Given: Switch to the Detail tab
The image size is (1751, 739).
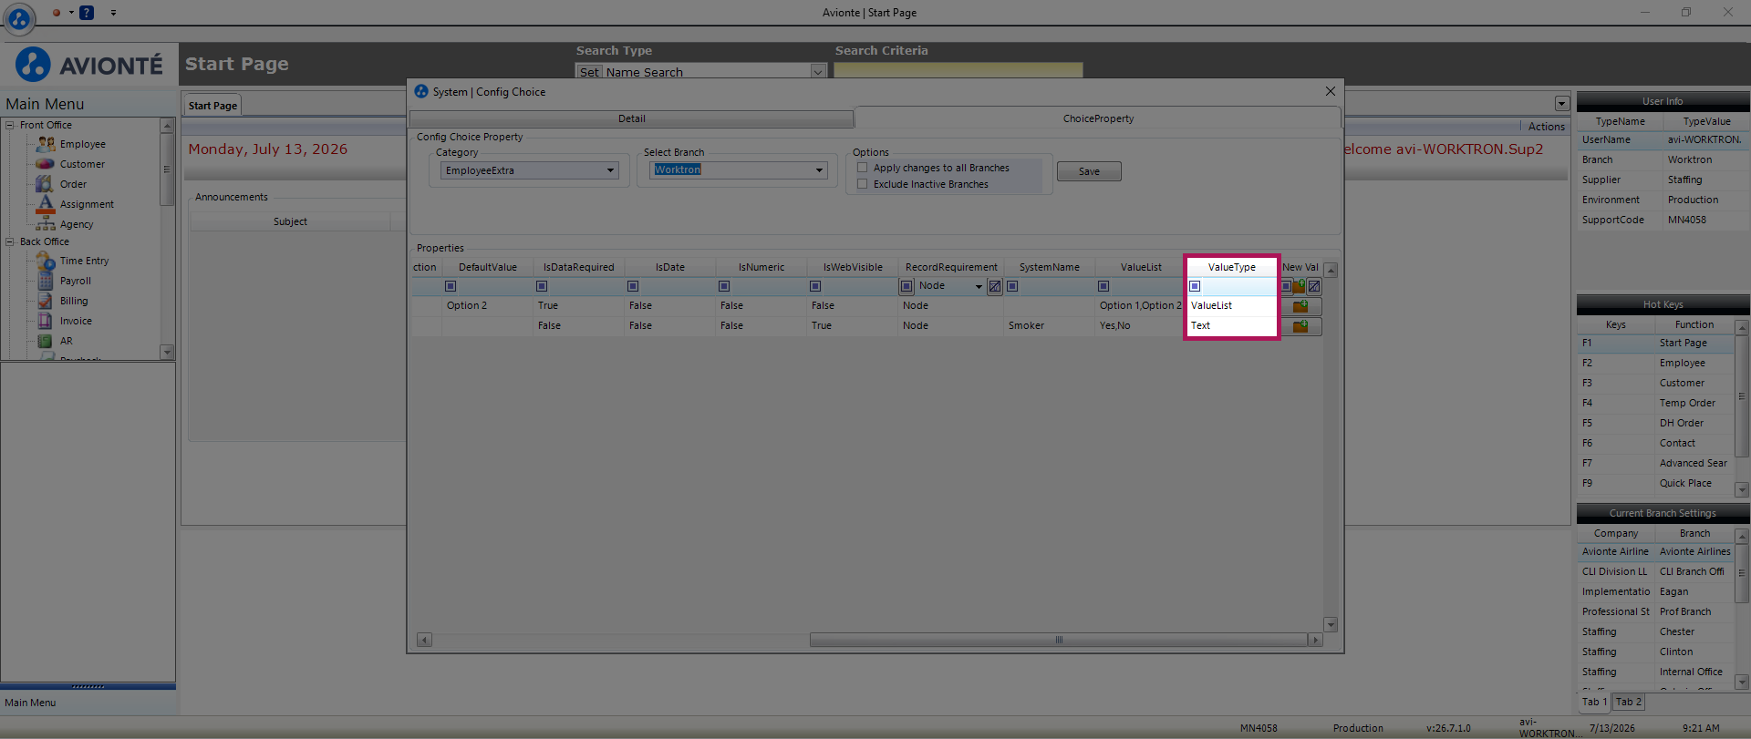Looking at the screenshot, I should pyautogui.click(x=631, y=118).
